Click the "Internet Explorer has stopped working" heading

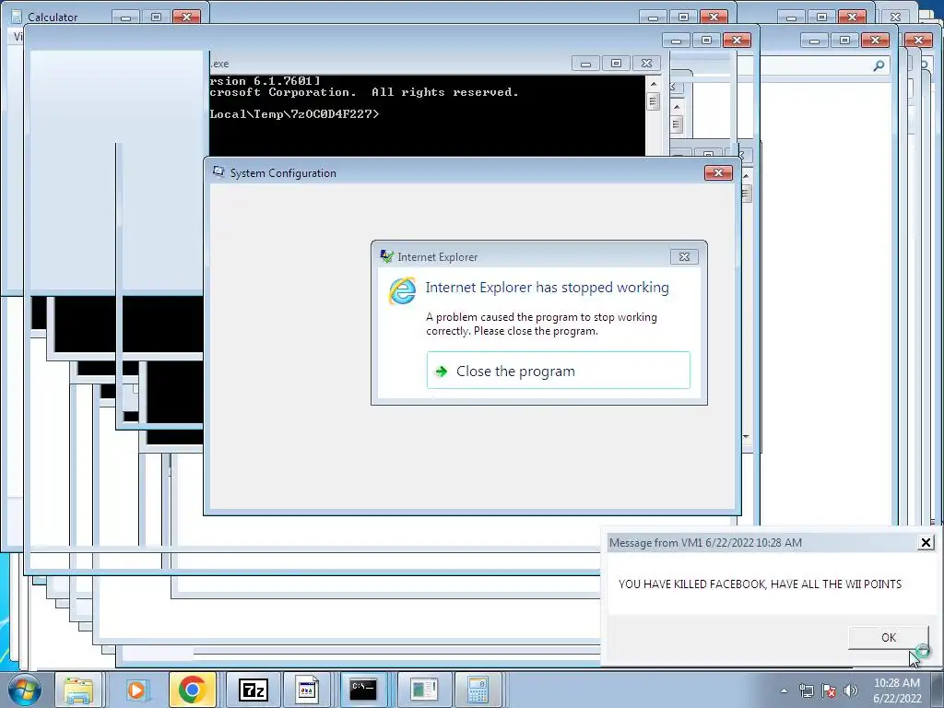pyautogui.click(x=548, y=288)
